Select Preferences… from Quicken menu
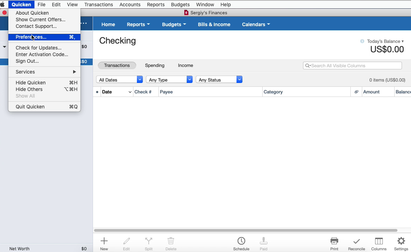Image resolution: width=411 pixels, height=252 pixels. click(x=45, y=37)
